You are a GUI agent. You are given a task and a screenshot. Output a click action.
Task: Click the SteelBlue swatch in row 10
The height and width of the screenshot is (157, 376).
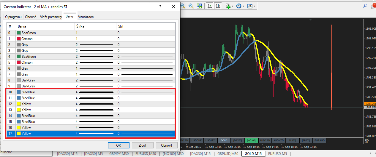19,92
